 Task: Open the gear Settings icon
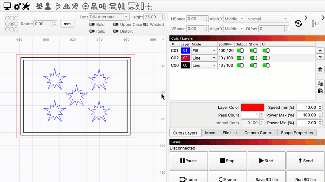(17, 6)
